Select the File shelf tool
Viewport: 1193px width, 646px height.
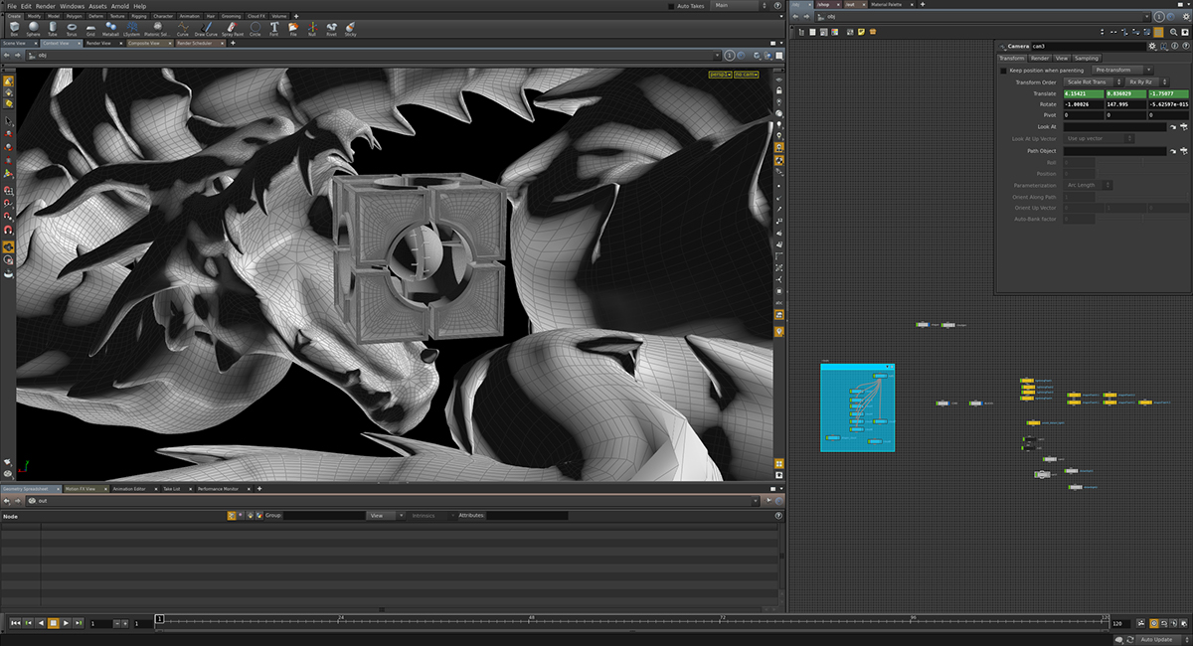coord(293,28)
